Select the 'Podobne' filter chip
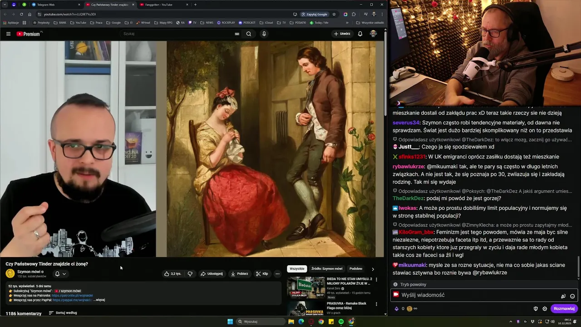Viewport: 581px width, 327px height. click(356, 269)
